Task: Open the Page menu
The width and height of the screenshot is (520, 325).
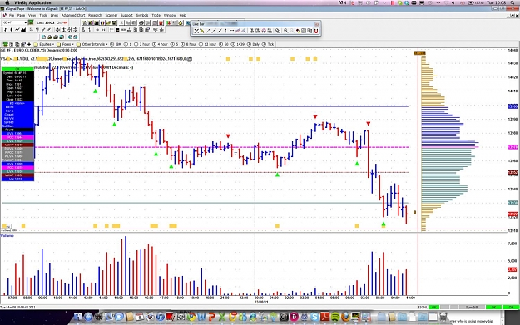Action: point(21,16)
